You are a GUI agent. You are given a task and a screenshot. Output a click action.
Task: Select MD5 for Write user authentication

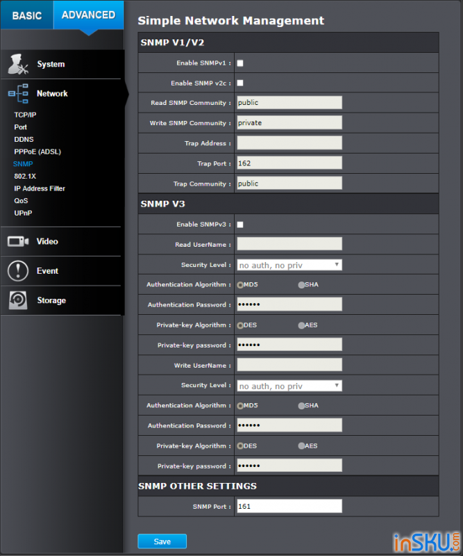tap(241, 406)
